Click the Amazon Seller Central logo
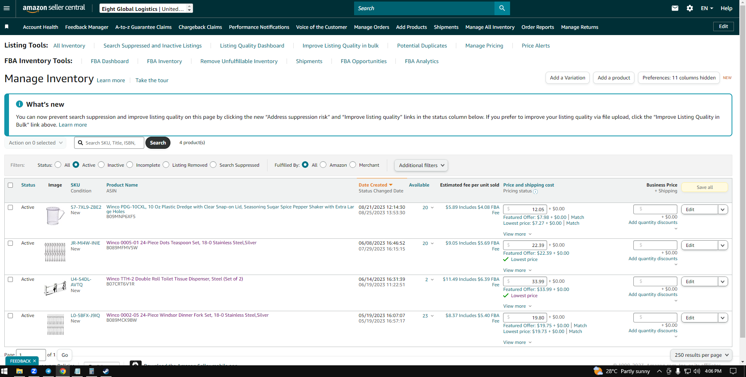Screen dimensions: 746x377 (x=54, y=8)
